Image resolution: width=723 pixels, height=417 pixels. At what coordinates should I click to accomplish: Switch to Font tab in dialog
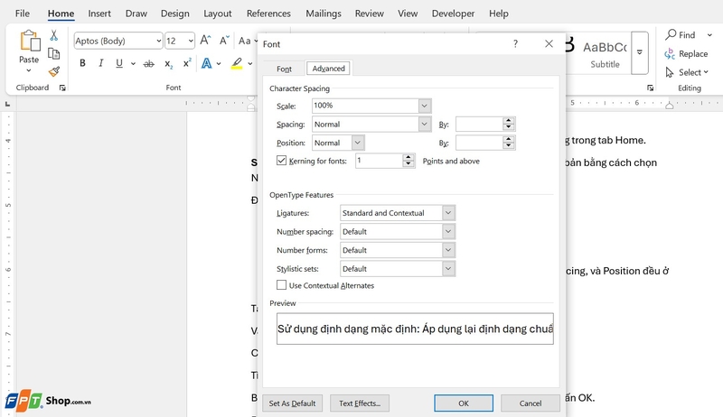click(284, 69)
